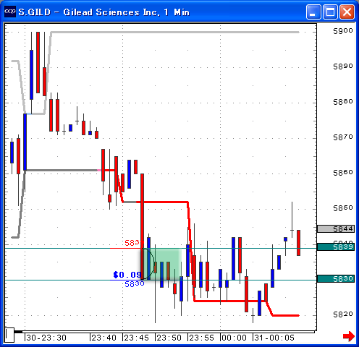Click the CQG application icon in title bar
The image size is (359, 347).
(x=10, y=12)
